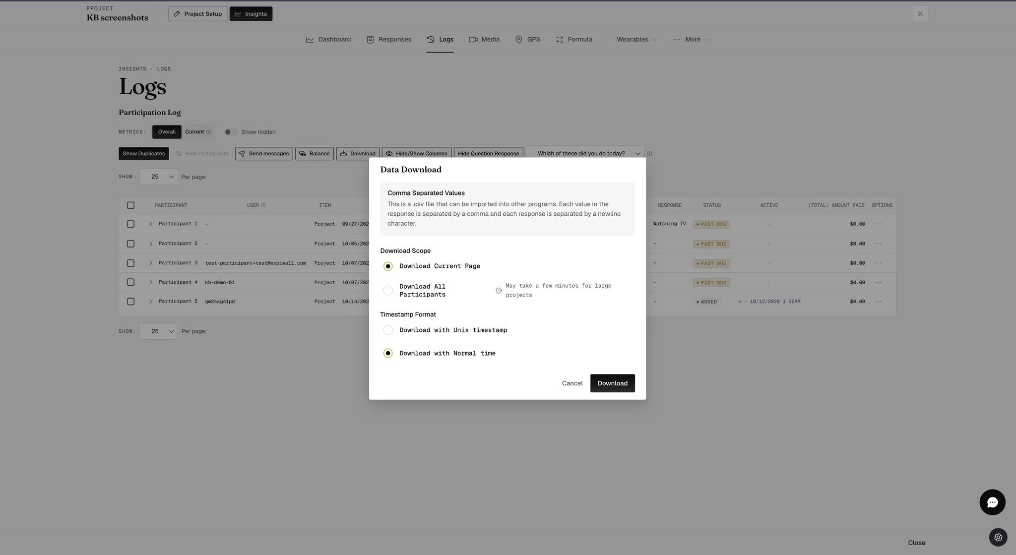Viewport: 1016px width, 555px height.
Task: Open the Balance toolbar button
Action: tap(315, 154)
